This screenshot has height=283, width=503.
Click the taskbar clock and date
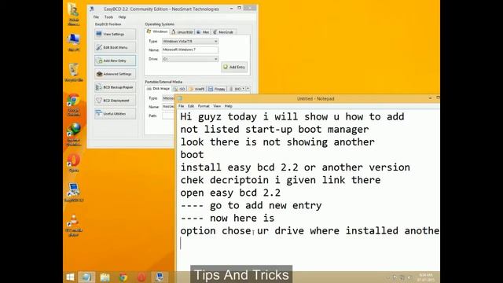point(426,277)
